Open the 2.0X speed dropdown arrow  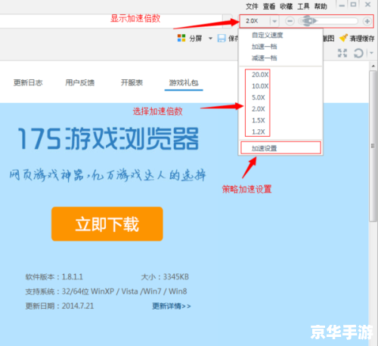point(274,21)
